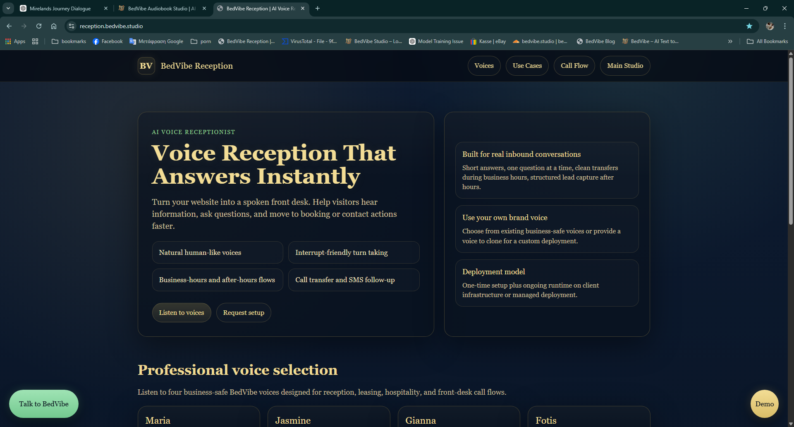Click 'Use your own brand voice' heading
Image resolution: width=794 pixels, height=427 pixels.
coord(505,218)
